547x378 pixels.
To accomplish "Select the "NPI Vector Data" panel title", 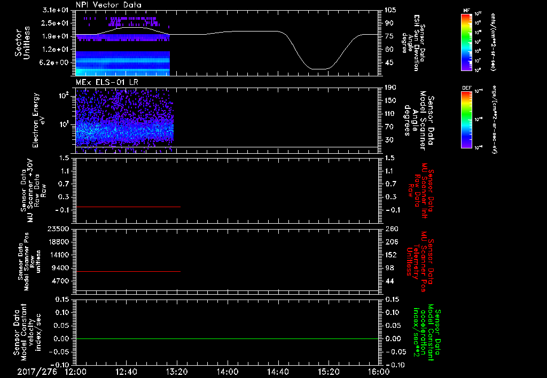I will [108, 5].
